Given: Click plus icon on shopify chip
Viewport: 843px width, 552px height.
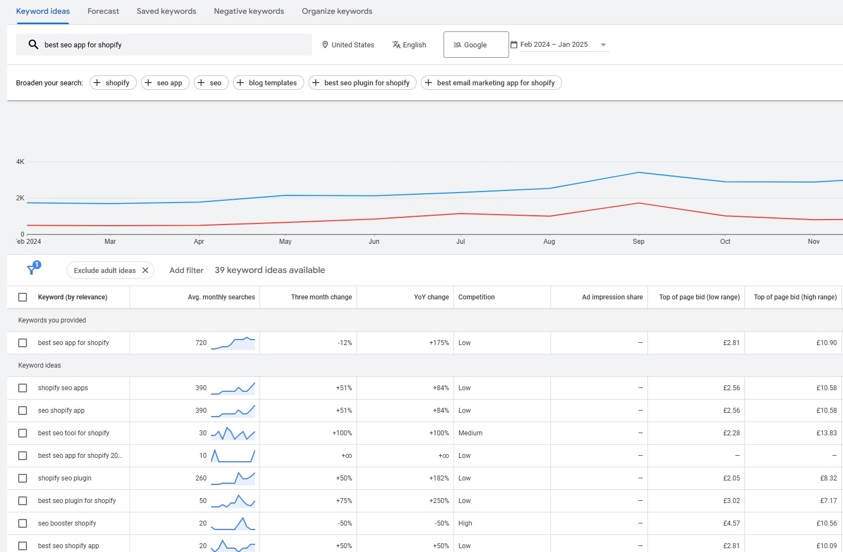Looking at the screenshot, I should click(x=97, y=83).
